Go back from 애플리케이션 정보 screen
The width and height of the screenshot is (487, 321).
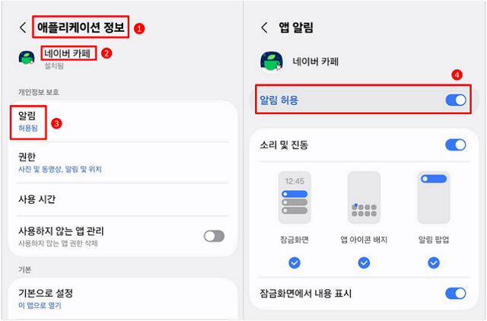(23, 28)
